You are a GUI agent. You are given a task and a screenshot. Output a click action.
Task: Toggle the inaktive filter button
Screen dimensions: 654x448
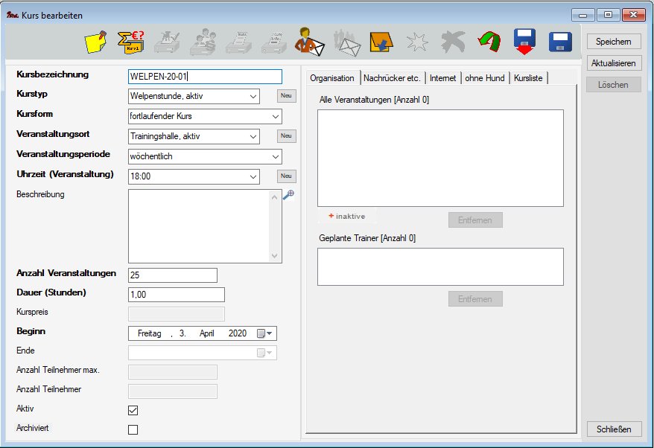[x=347, y=216]
